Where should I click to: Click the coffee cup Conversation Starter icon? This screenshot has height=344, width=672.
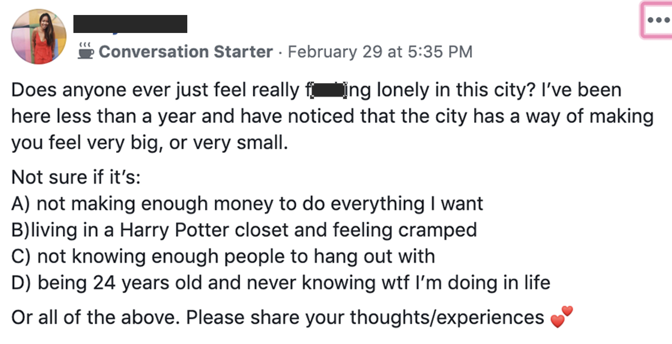pos(86,51)
